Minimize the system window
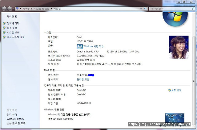This screenshot has height=130, width=197. tap(179, 2)
